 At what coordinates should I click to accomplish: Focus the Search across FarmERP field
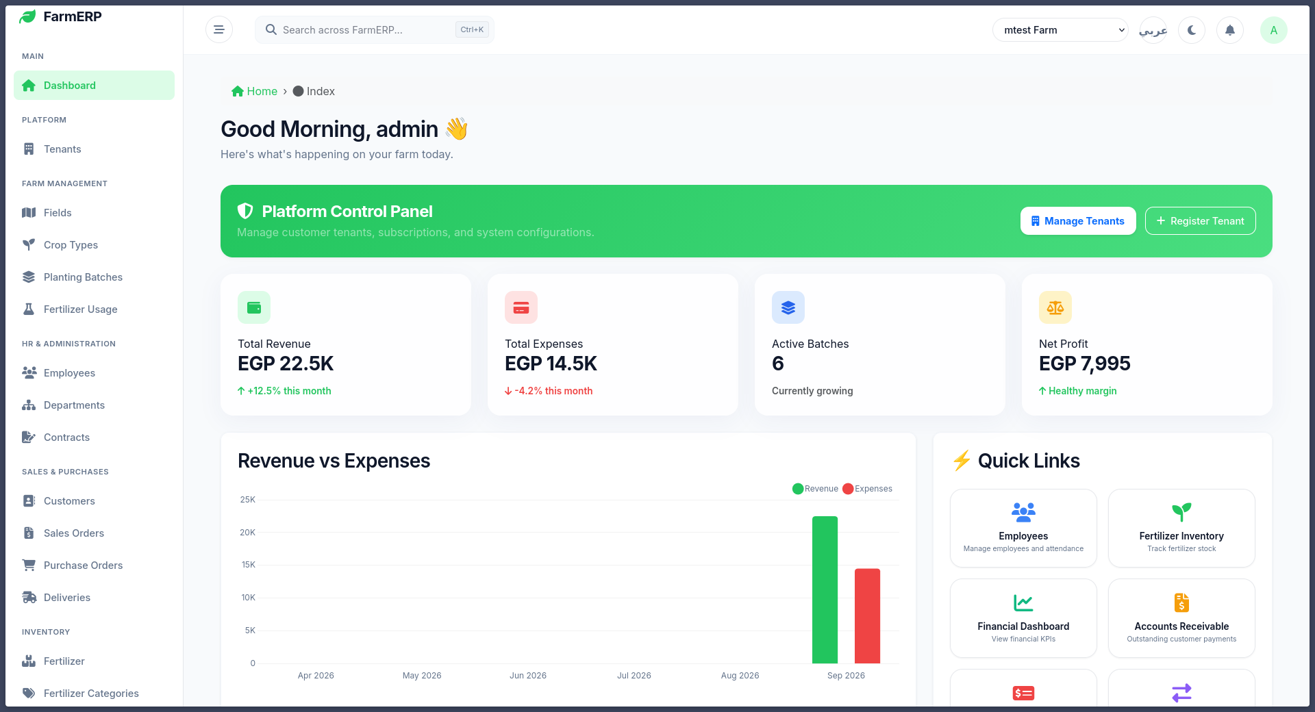click(x=375, y=29)
